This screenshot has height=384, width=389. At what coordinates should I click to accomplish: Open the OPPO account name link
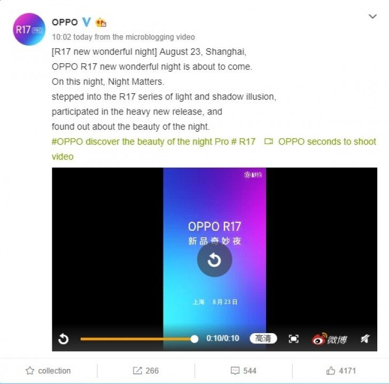point(65,22)
